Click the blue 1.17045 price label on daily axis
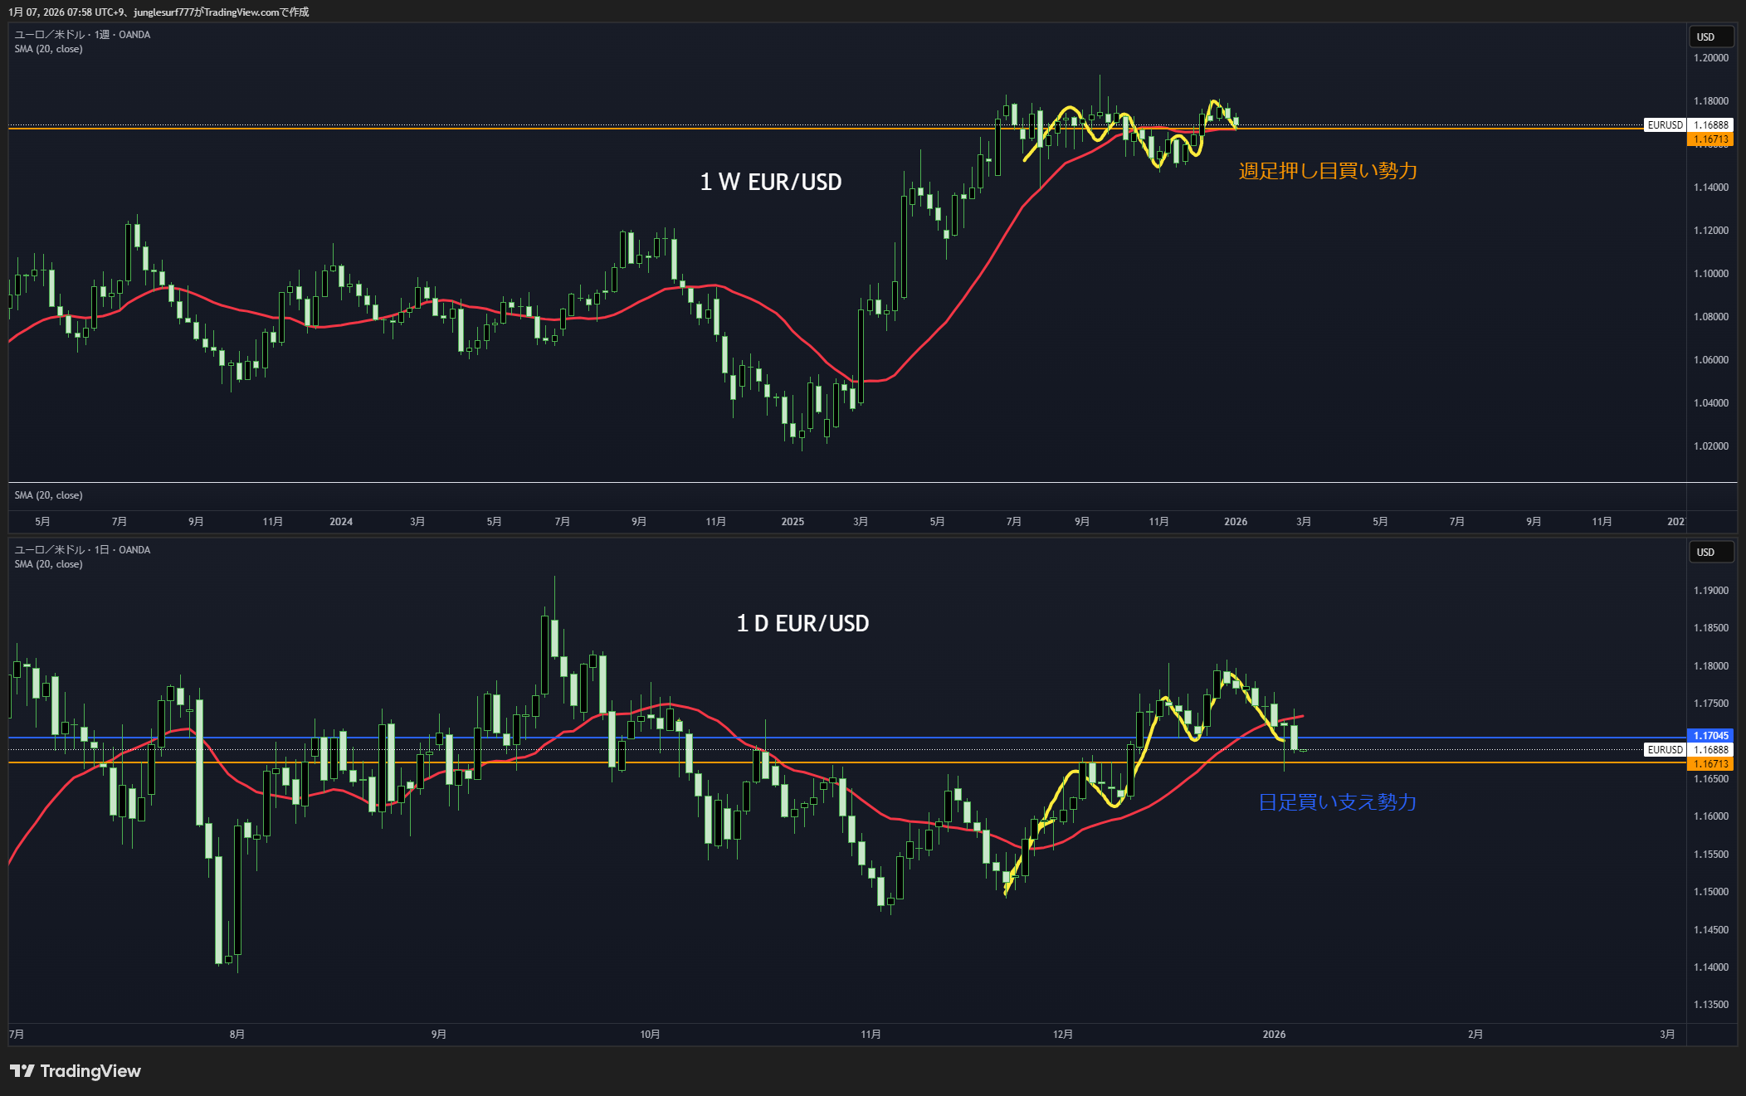1746x1096 pixels. (x=1711, y=736)
